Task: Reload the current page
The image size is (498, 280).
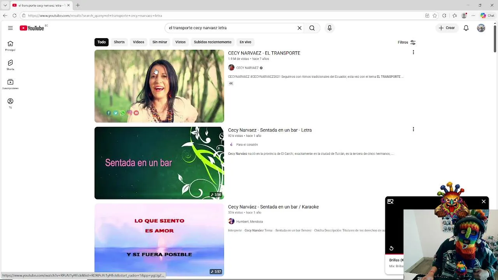Action: click(14, 16)
